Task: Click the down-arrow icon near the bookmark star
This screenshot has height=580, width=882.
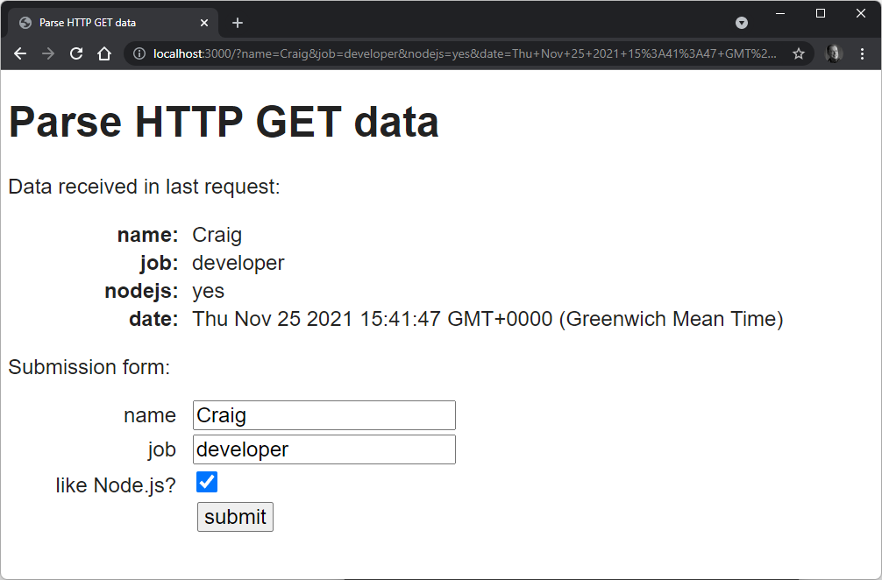Action: click(x=742, y=22)
